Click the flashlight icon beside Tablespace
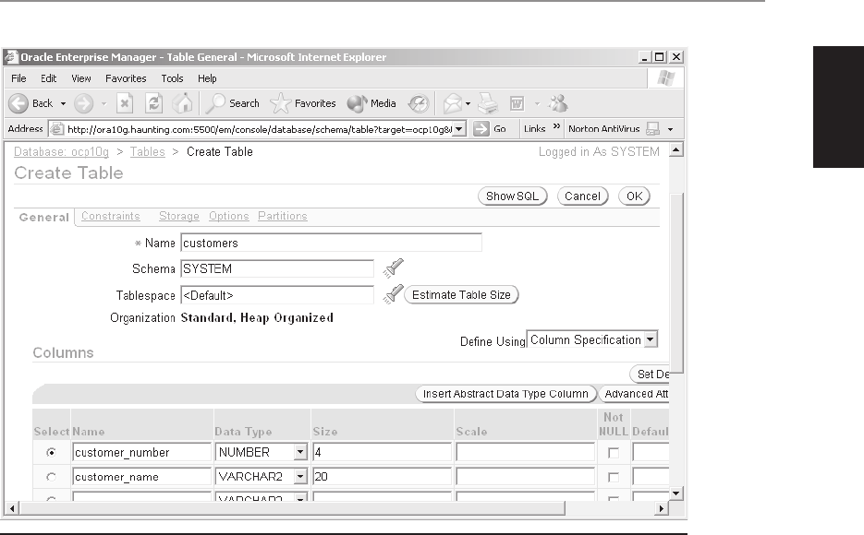 [x=394, y=294]
